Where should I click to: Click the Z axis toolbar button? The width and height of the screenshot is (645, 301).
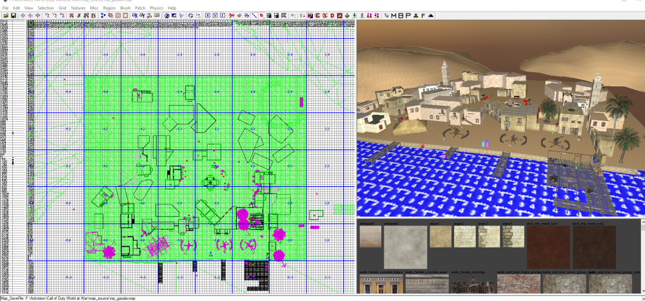223,14
